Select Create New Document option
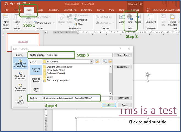This screenshot has height=132, width=181. [20, 88]
